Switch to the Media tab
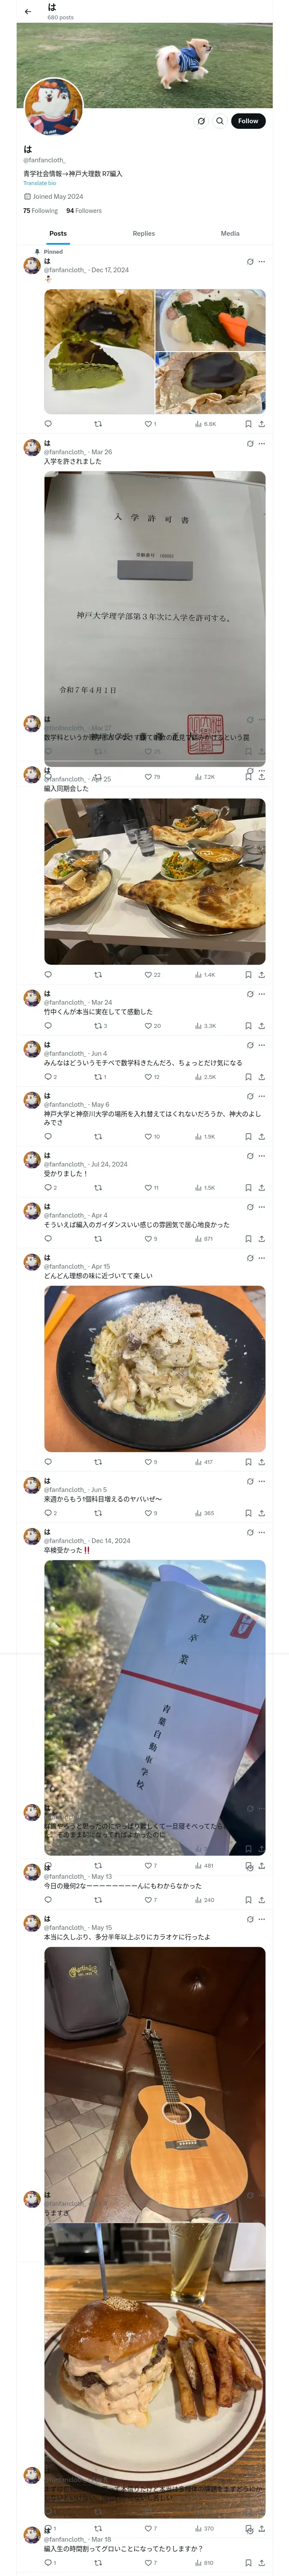The height and width of the screenshot is (2576, 289). pyautogui.click(x=230, y=233)
